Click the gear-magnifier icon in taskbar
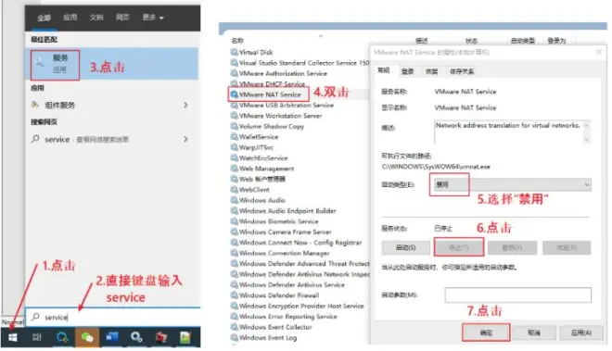The height and width of the screenshot is (351, 612). click(x=136, y=337)
